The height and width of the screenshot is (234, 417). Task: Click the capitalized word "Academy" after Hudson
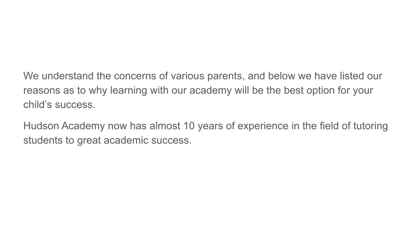83,127
